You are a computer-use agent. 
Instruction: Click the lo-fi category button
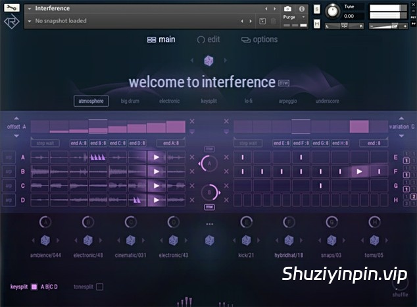point(249,101)
